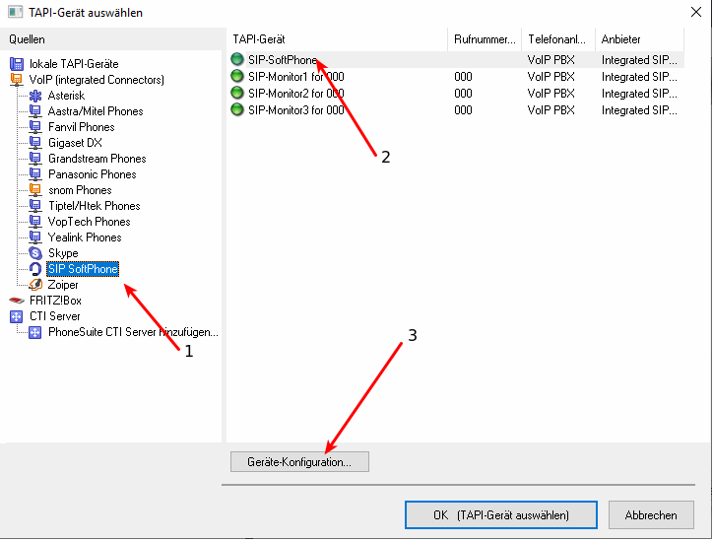The image size is (713, 542).
Task: Select SIP-Monitor3 for 000 row
Action: click(x=295, y=110)
